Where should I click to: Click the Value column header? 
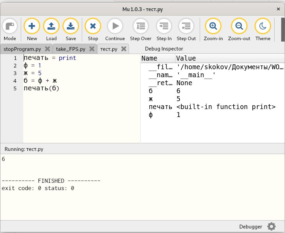186,58
